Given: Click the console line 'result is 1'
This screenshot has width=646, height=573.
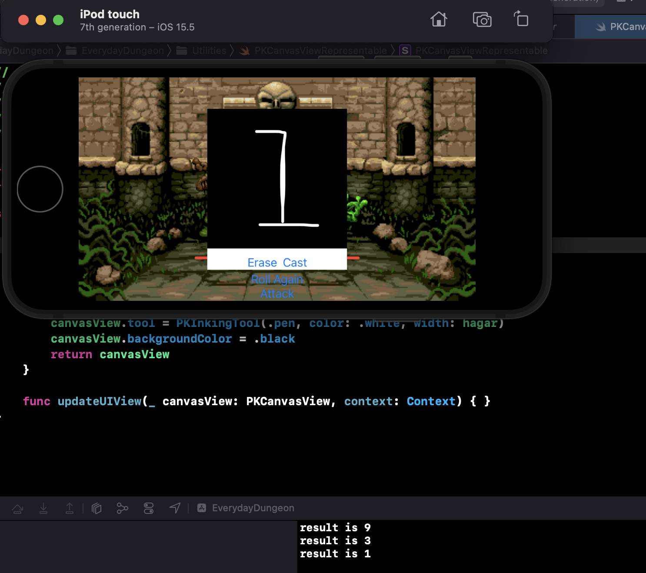Looking at the screenshot, I should pos(335,554).
